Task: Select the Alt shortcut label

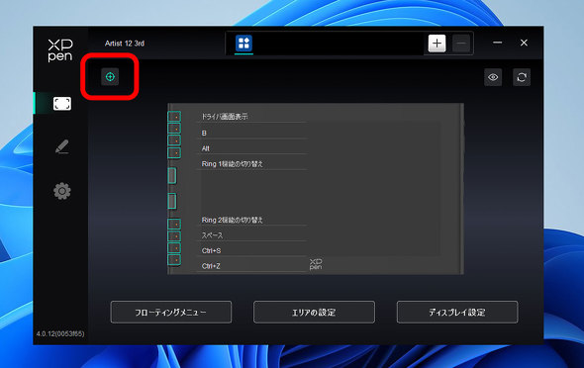Action: coord(206,148)
